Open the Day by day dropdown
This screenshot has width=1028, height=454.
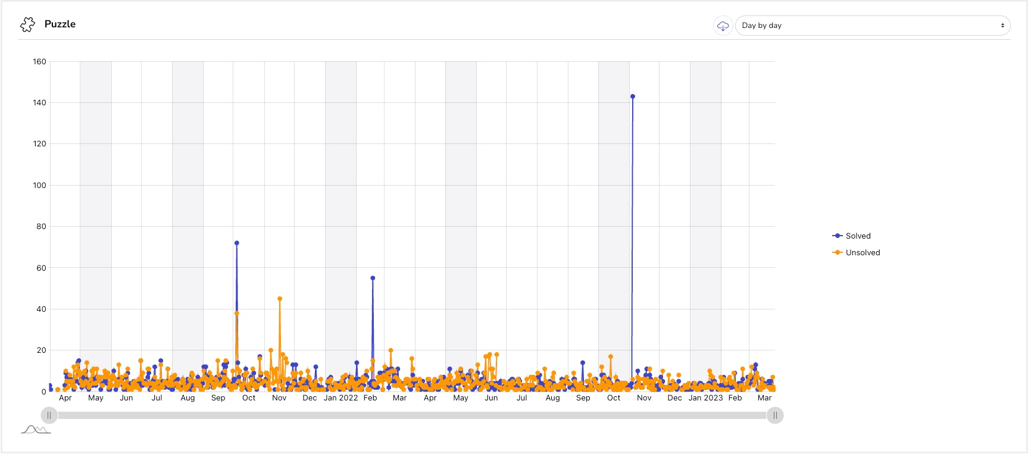[873, 26]
